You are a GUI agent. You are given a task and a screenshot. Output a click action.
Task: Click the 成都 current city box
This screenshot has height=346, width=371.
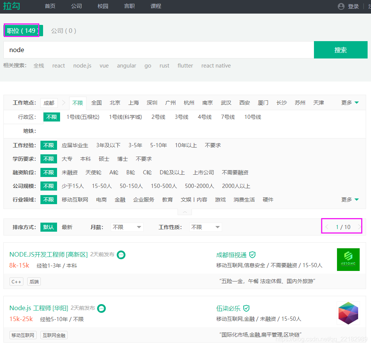point(49,103)
